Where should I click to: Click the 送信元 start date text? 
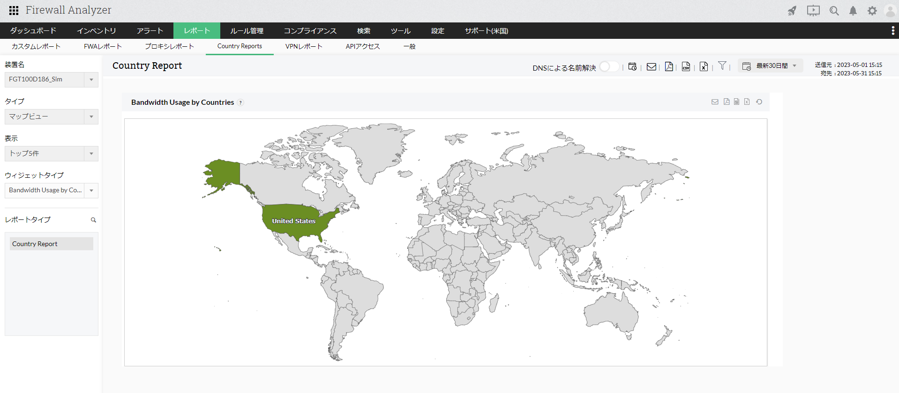coord(848,65)
